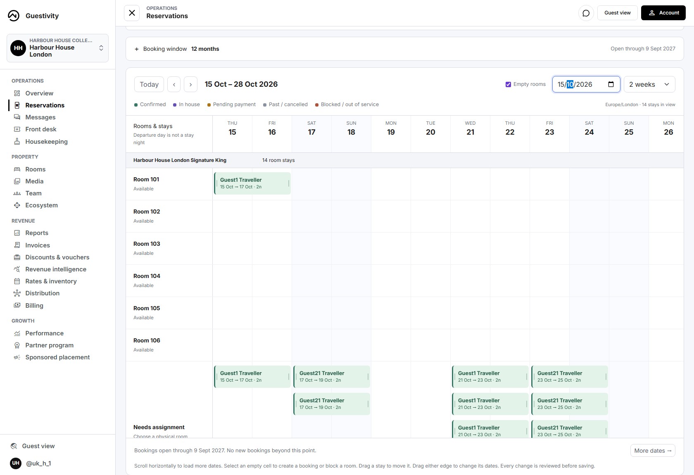Open Invoices in the sidebar
694x475 pixels.
38,245
